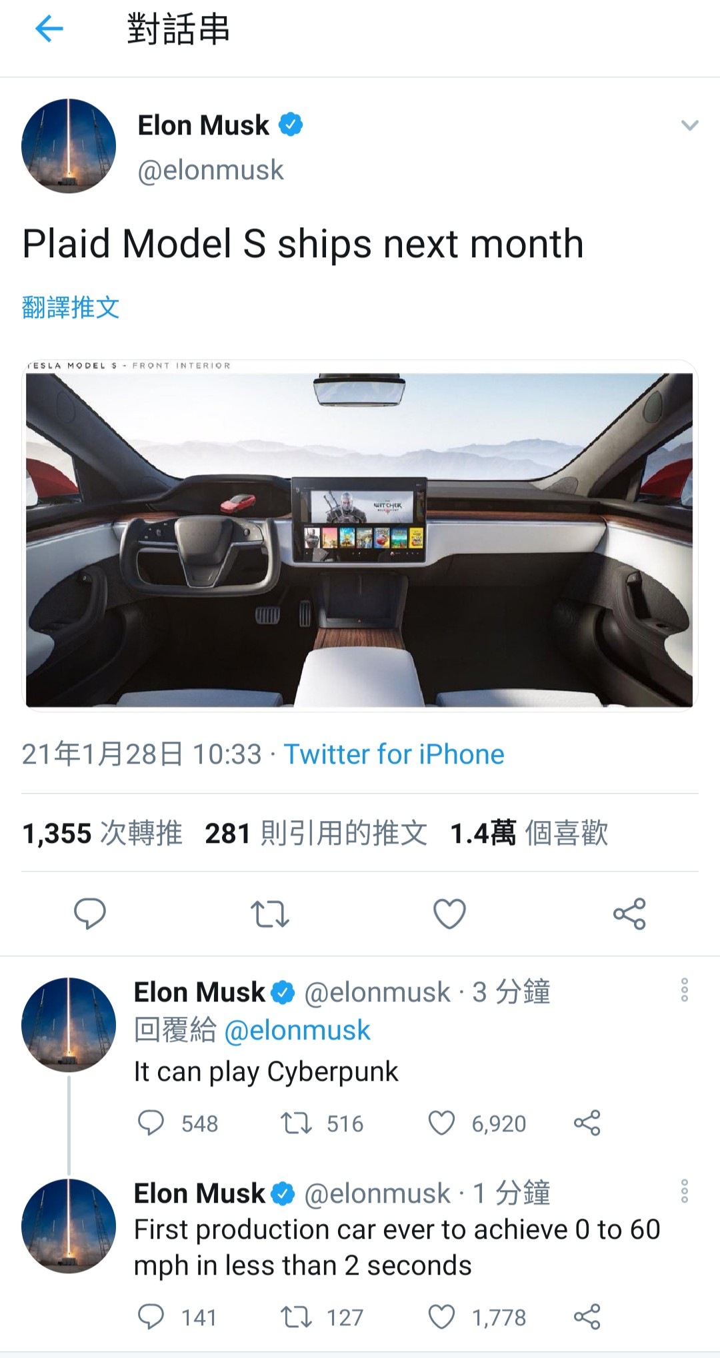Share the 'It can play Cyberpunk' reply
The image size is (720, 1358).
[587, 1123]
